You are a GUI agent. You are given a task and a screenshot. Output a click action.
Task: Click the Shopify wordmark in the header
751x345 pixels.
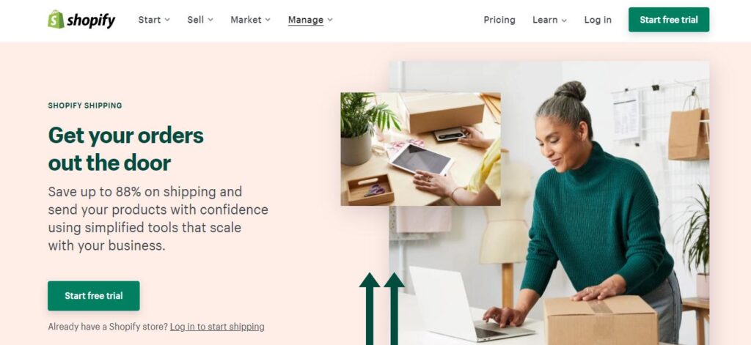point(91,20)
